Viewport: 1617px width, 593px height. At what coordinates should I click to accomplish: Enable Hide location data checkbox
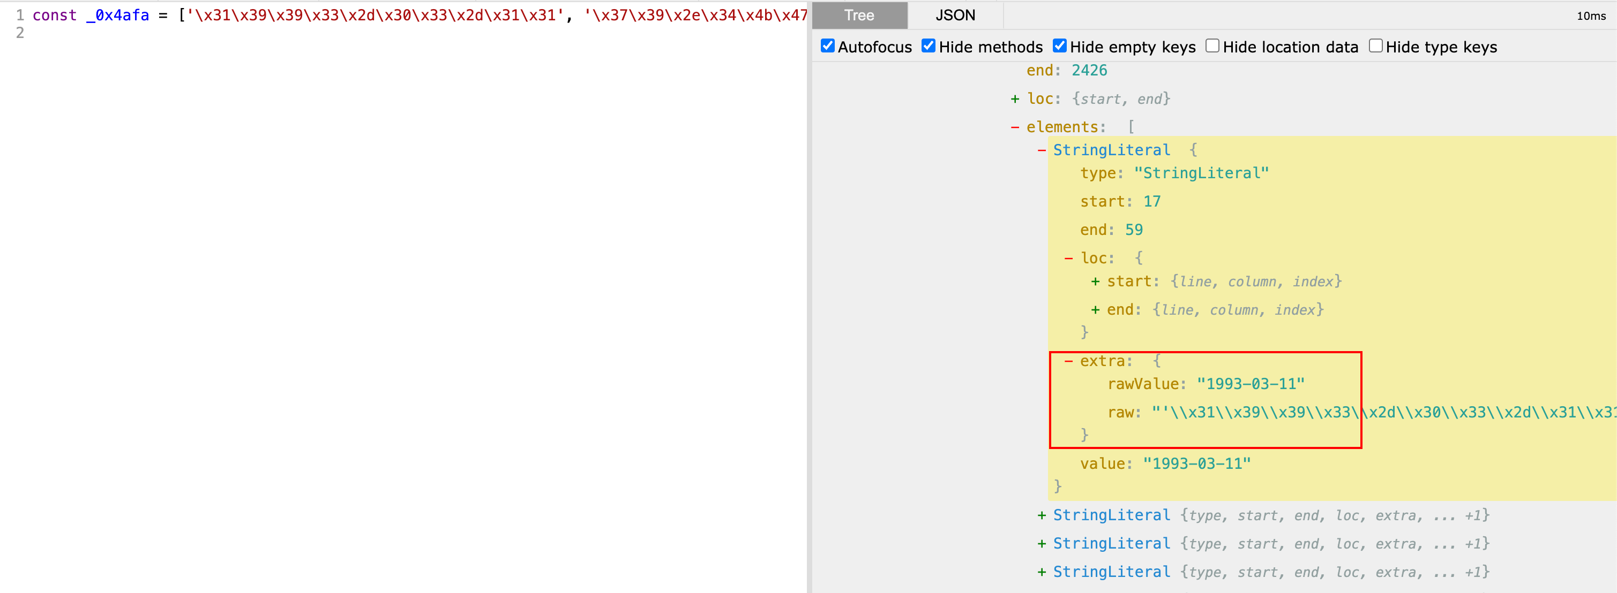coord(1212,47)
